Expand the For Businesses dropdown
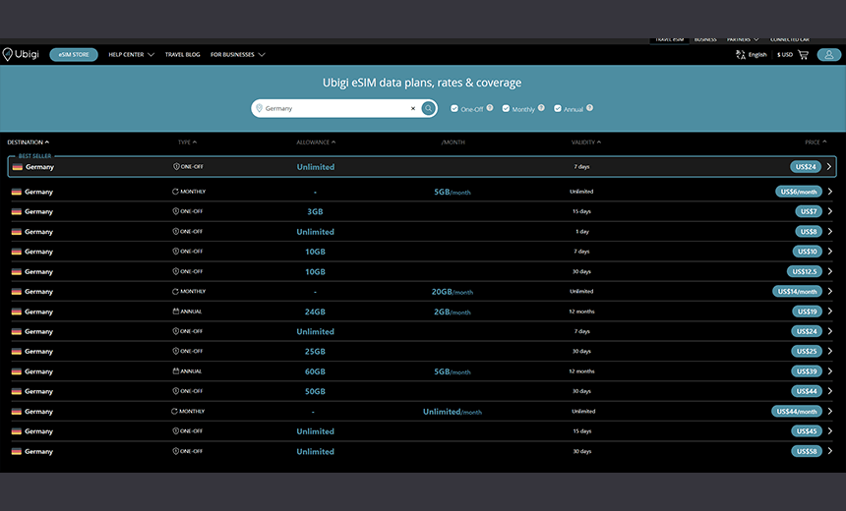The width and height of the screenshot is (846, 511). (x=237, y=54)
